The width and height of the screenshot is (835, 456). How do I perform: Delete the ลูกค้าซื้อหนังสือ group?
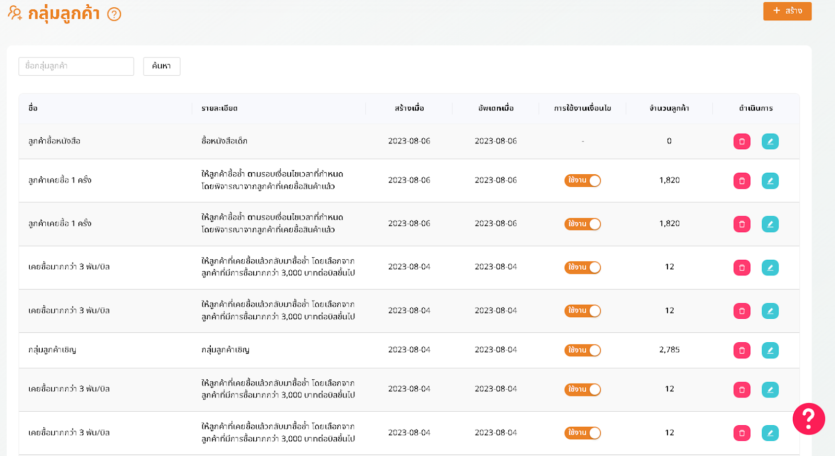pos(742,141)
